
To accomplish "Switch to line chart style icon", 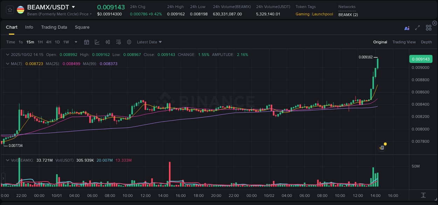I will (97, 42).
